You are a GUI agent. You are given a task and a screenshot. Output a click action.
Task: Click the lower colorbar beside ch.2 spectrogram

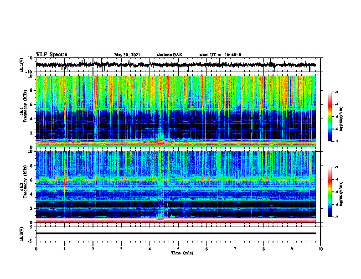330,192
